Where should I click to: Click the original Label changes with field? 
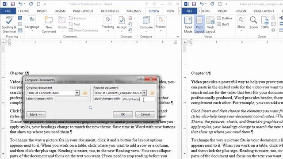[x=72, y=99]
